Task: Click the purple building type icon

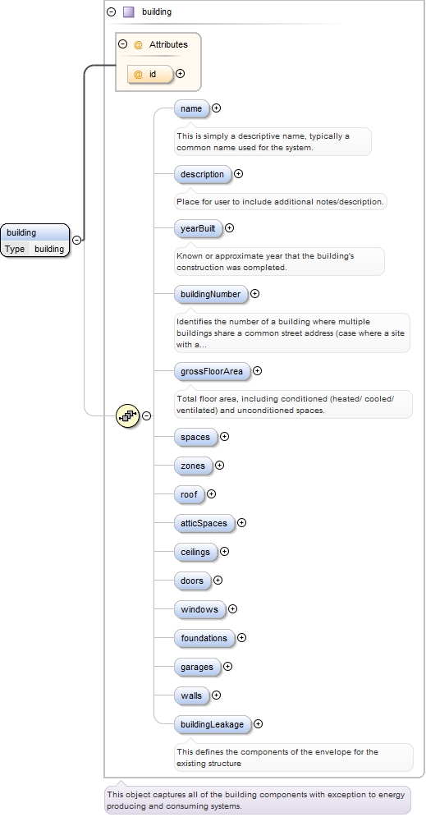Action: [129, 11]
